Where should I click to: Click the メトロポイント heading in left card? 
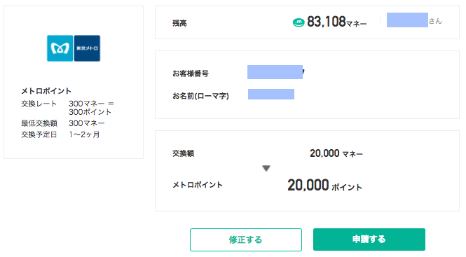click(46, 91)
